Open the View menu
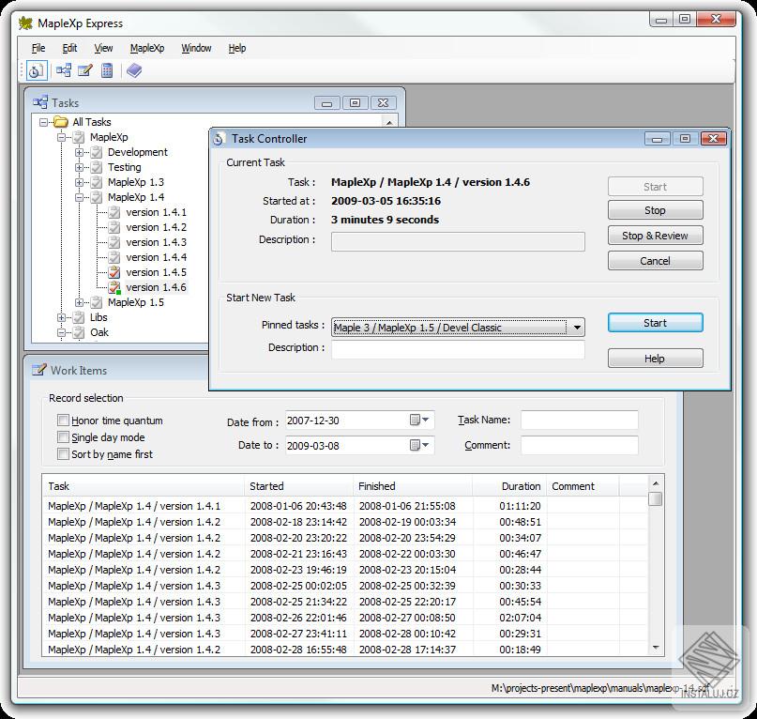The width and height of the screenshot is (757, 719). (103, 48)
